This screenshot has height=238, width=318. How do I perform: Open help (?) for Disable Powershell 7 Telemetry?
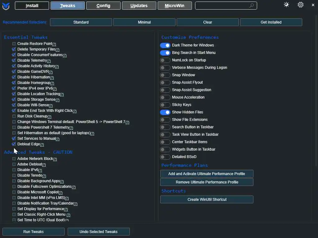pyautogui.click(x=71, y=128)
